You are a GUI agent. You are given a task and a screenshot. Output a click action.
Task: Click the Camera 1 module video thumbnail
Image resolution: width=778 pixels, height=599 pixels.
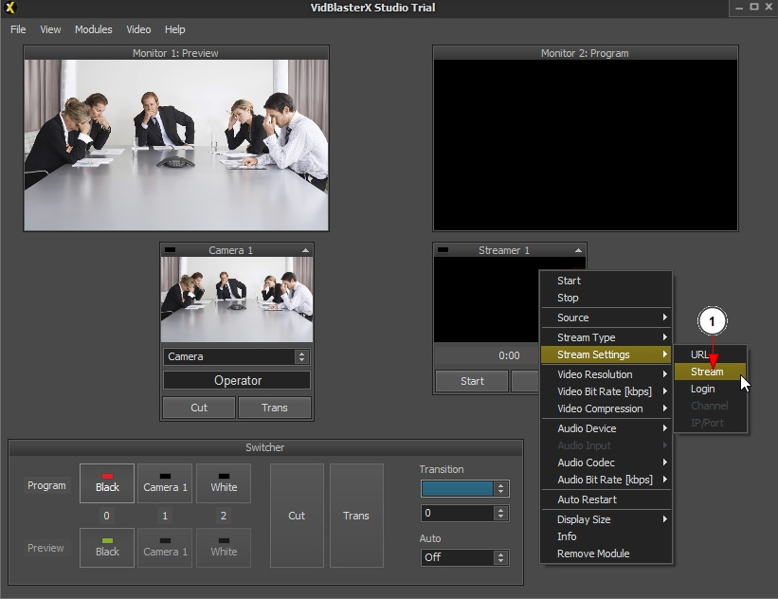click(x=237, y=299)
